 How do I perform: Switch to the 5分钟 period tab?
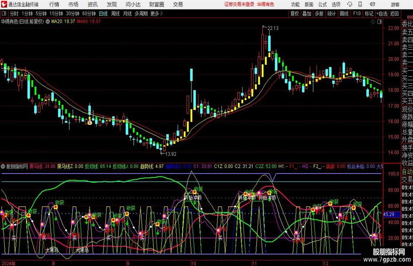pos(41,14)
